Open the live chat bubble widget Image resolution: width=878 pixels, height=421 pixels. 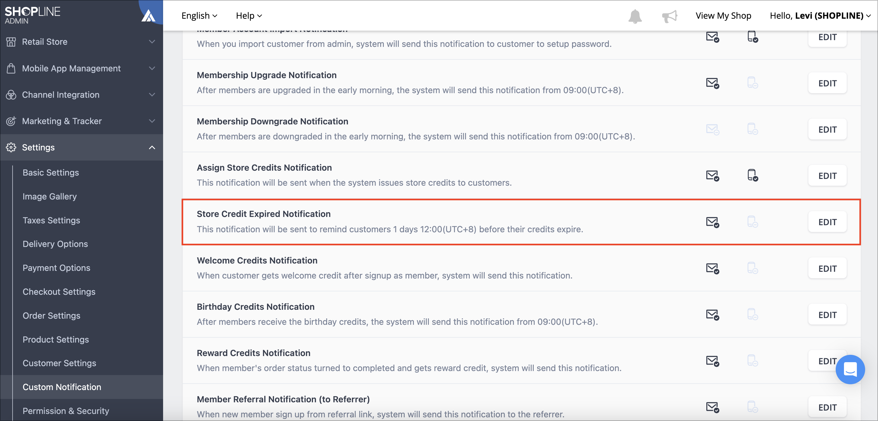point(850,369)
